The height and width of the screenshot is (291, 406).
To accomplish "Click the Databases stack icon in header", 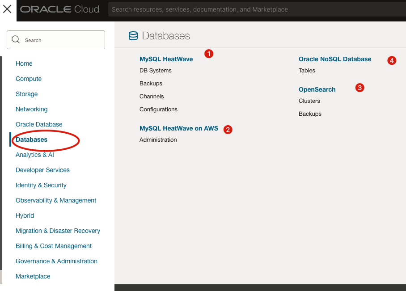I will [x=133, y=36].
